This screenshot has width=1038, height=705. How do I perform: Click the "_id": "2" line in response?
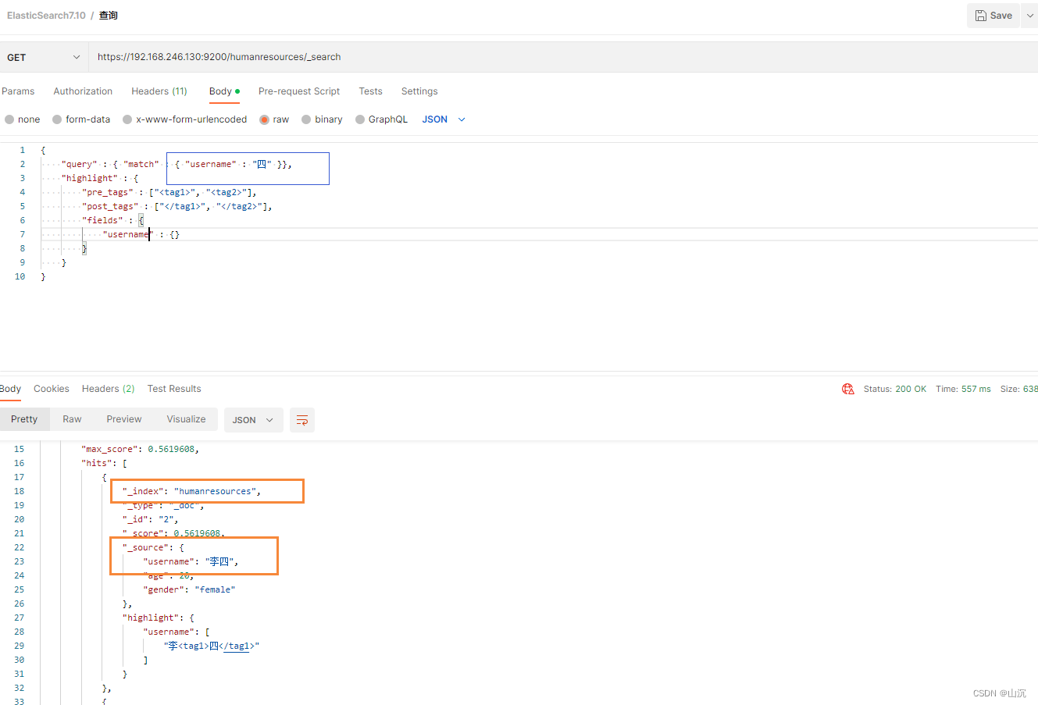(x=150, y=519)
